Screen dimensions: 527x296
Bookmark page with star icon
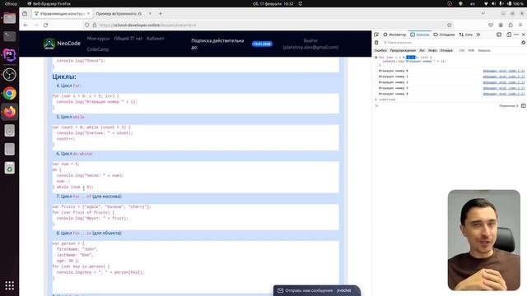point(450,25)
